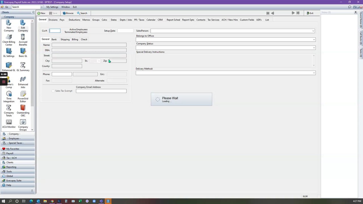Go to the last record
Screen dimensions: 363x204
tap(298, 13)
